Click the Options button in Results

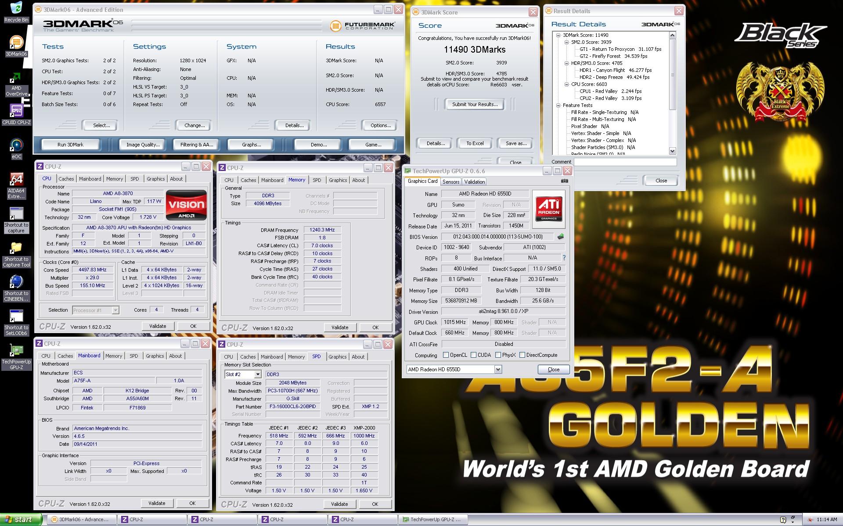381,125
